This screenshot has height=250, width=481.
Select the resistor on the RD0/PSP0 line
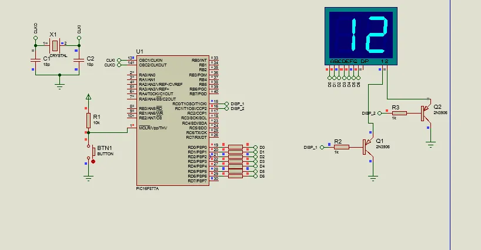(x=236, y=147)
